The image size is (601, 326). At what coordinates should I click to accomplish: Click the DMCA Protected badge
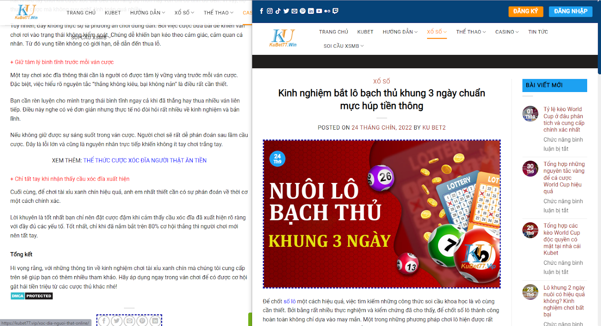(32, 296)
